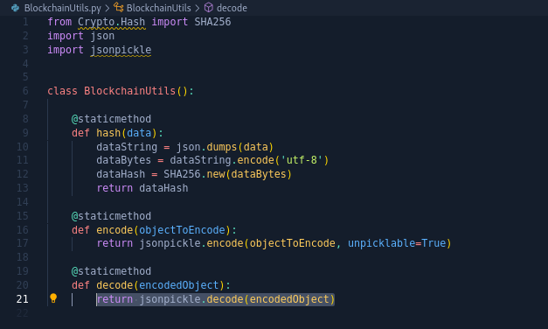Viewport: 548px width, 329px height.
Task: Click 'unpicklable=True' argument on line 17
Action: [397, 243]
